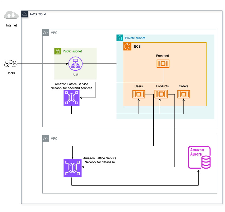Click the Orders container icon
The width and height of the screenshot is (225, 212).
click(184, 94)
